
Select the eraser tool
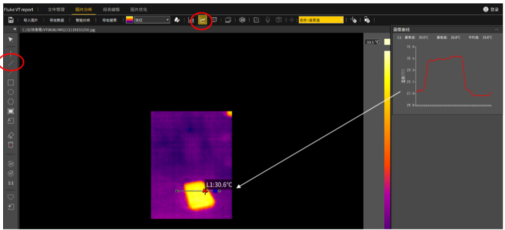tap(11, 135)
